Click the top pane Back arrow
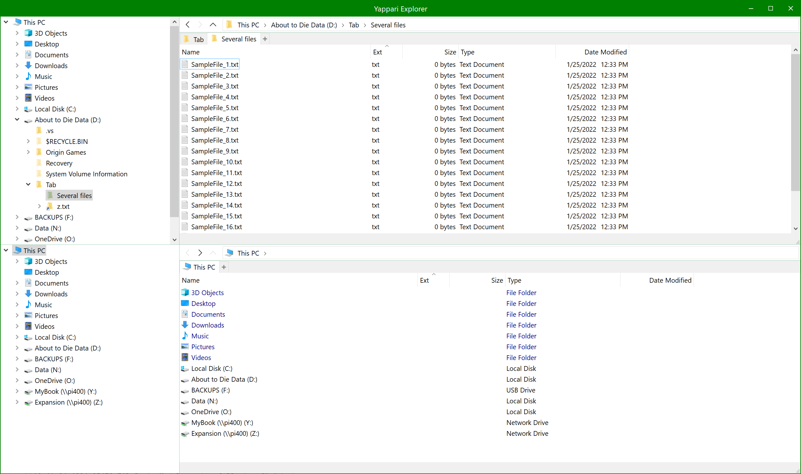 pos(188,25)
